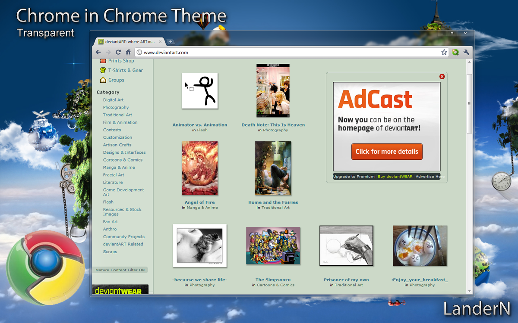This screenshot has width=518, height=323.
Task: Click The Simpsonzu title link
Action: click(273, 280)
